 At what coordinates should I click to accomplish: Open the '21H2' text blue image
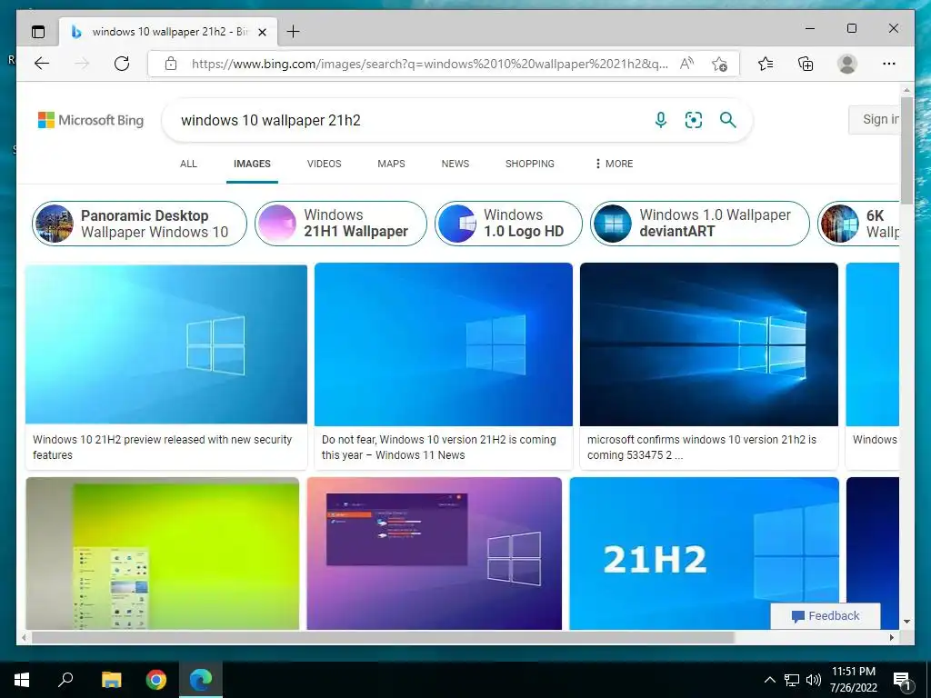pyautogui.click(x=705, y=553)
